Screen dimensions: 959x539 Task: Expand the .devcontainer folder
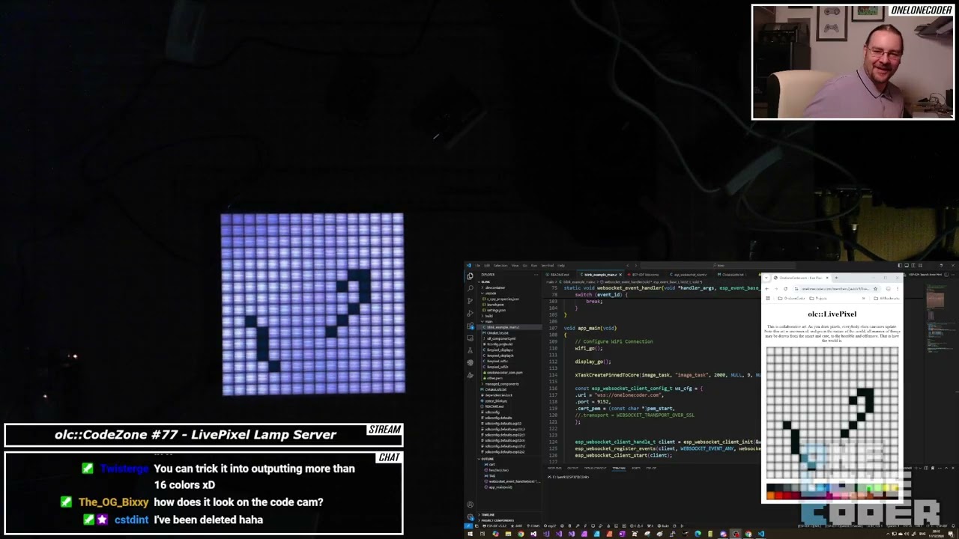[494, 287]
